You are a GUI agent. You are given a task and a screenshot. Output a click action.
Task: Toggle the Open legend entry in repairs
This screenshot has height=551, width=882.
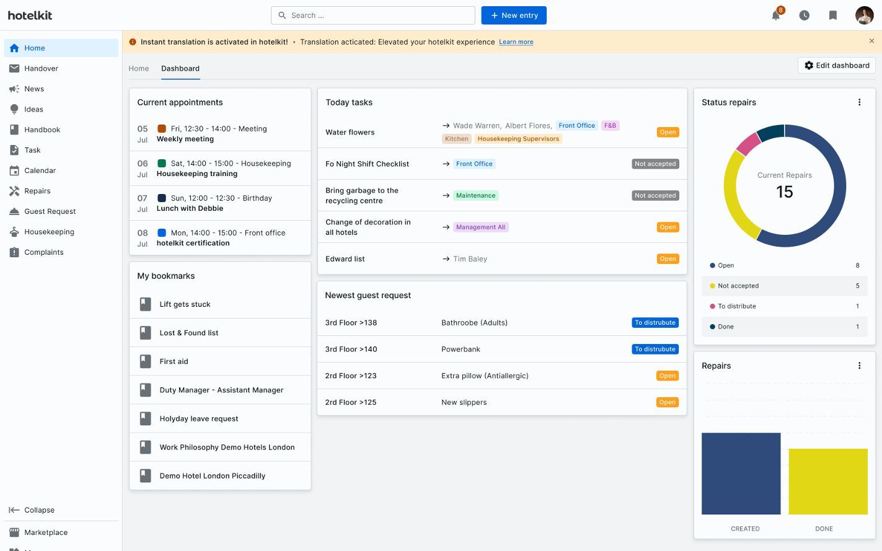(x=725, y=265)
